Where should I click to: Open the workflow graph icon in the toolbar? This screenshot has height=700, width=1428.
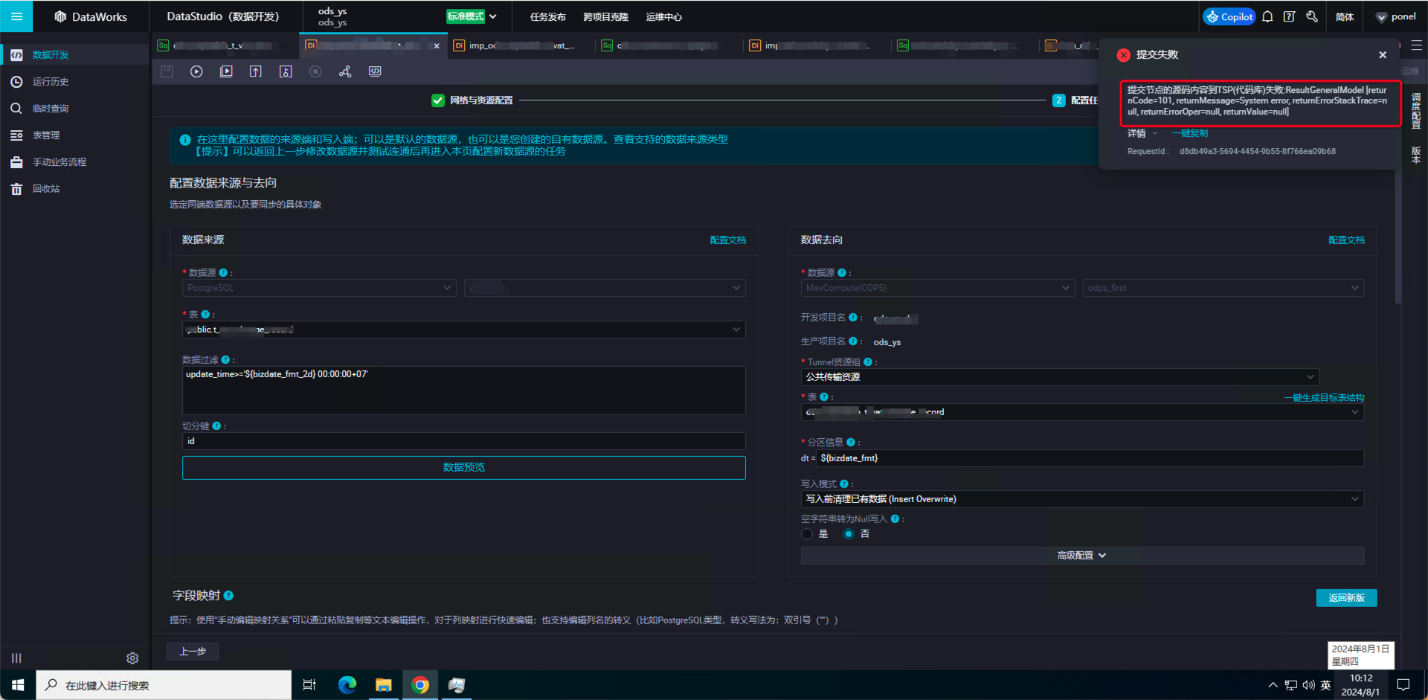(x=345, y=71)
